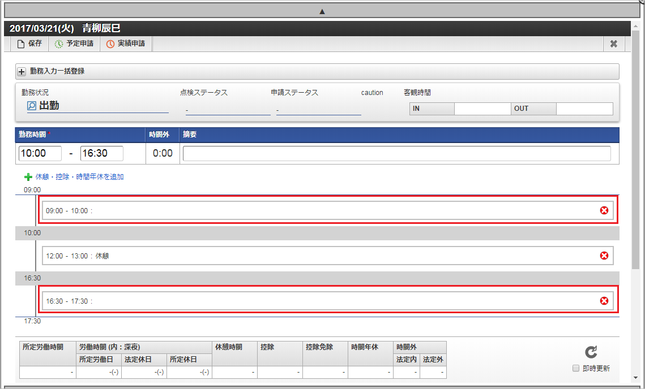Collapse the top panel with the up arrow bar

322,11
